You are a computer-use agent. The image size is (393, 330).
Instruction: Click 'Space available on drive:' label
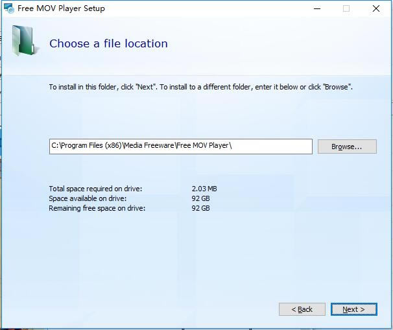click(x=88, y=198)
